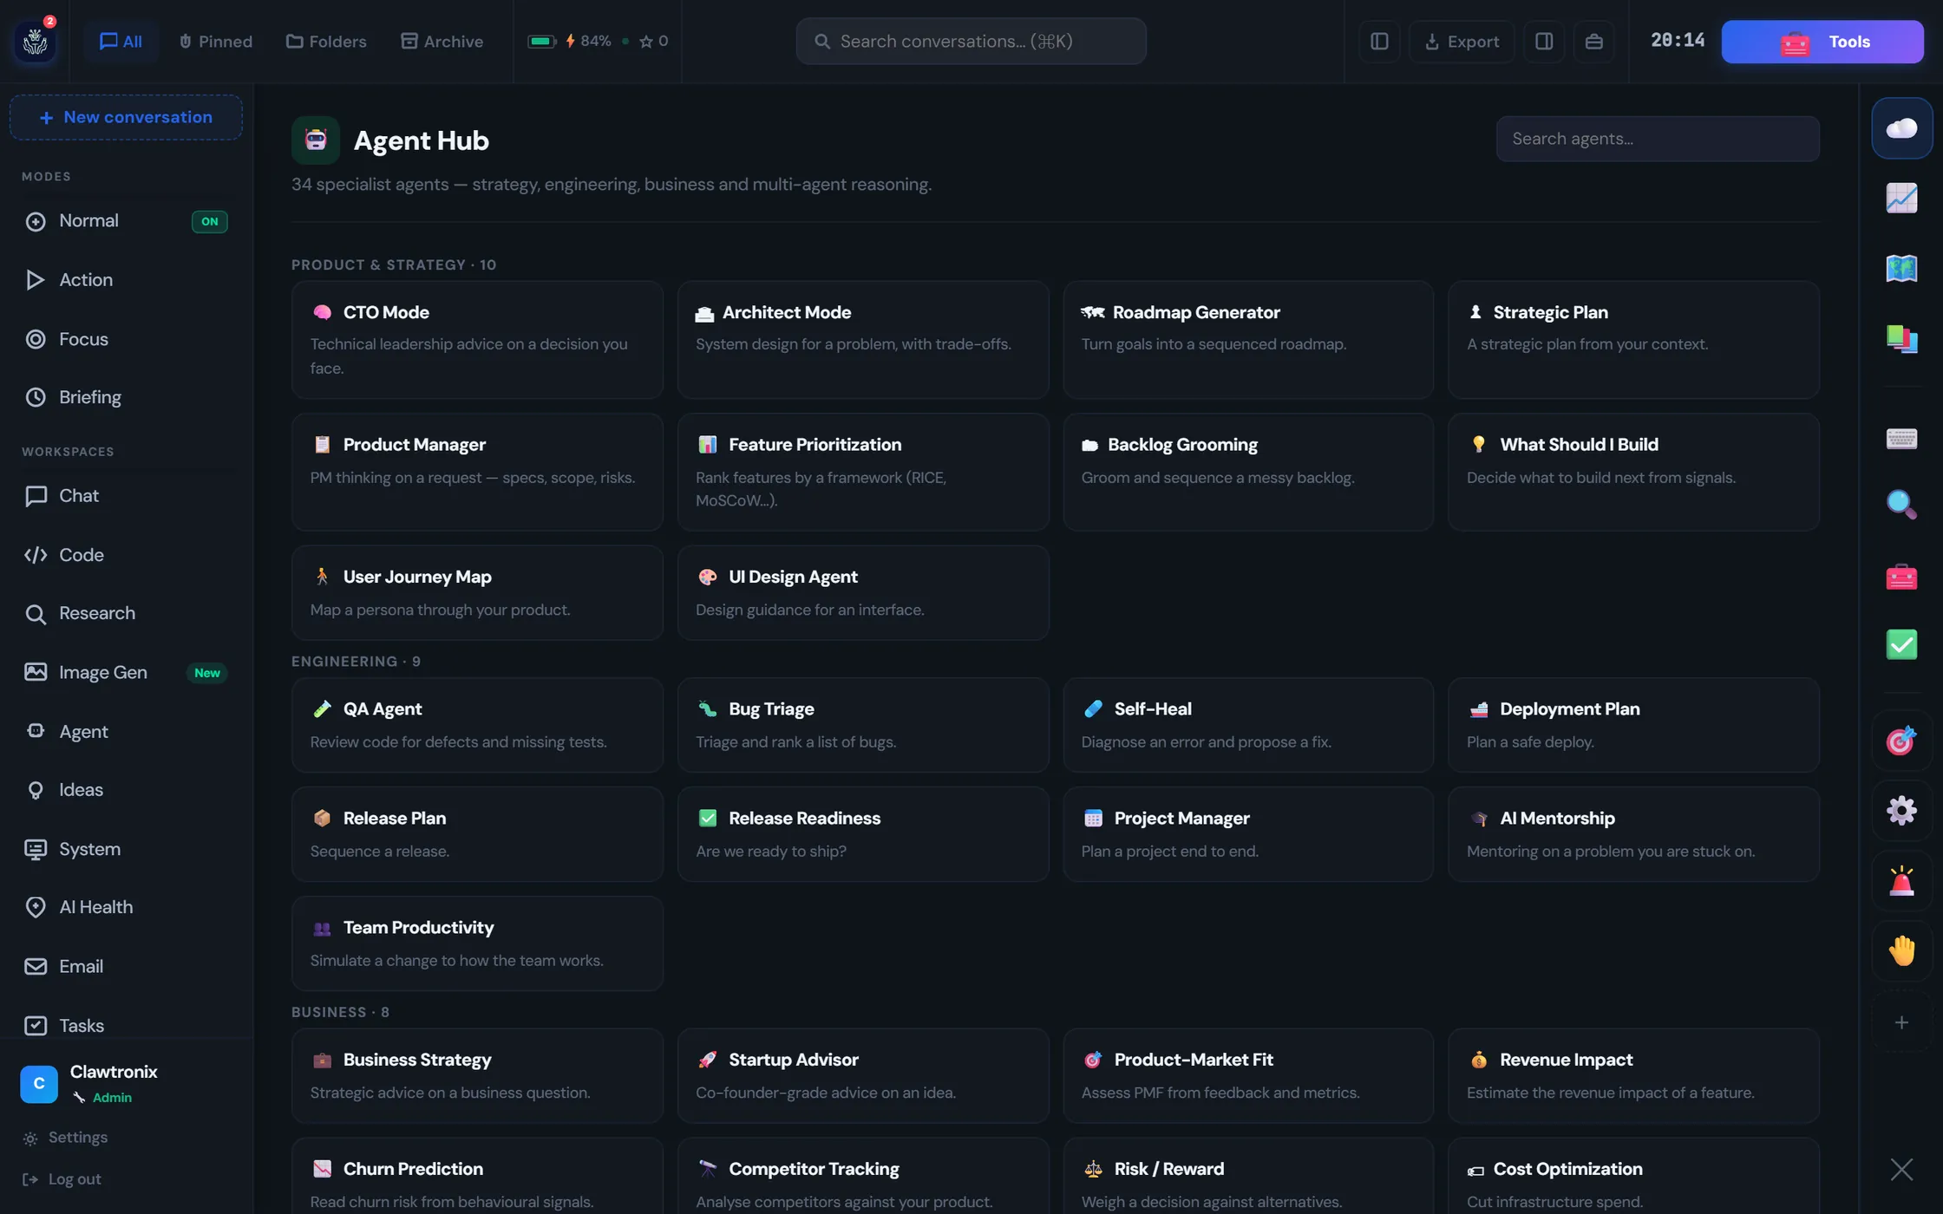Open the cloud icon in right rail
The image size is (1943, 1214).
1901,128
